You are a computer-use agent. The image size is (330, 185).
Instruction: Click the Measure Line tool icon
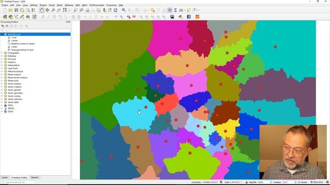coord(181,10)
